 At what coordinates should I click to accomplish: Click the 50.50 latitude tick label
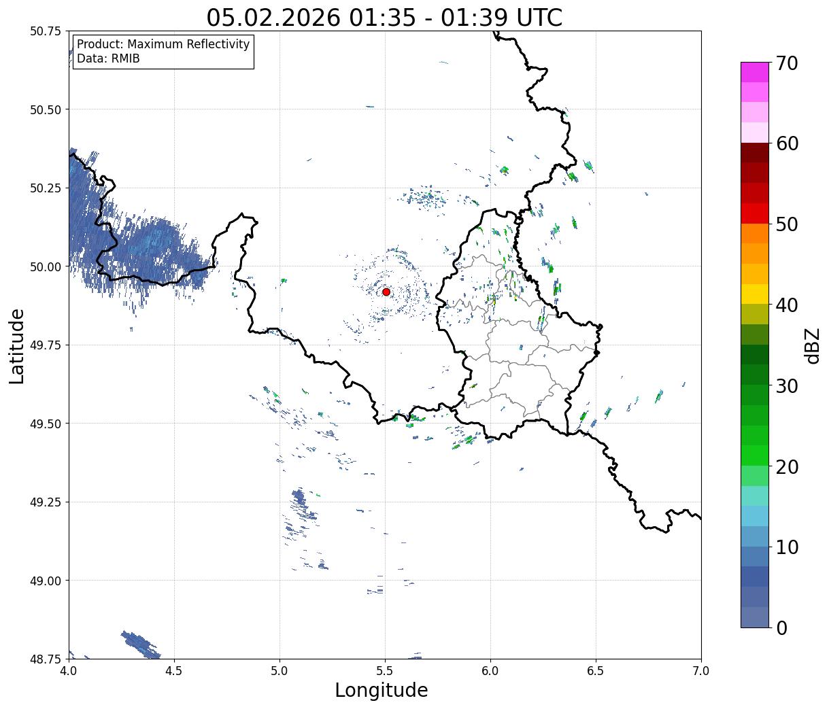point(46,109)
